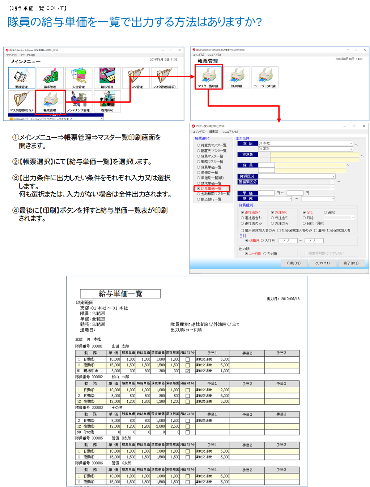Open 給与管理 from the main menu
370x487 pixels.
[107, 78]
